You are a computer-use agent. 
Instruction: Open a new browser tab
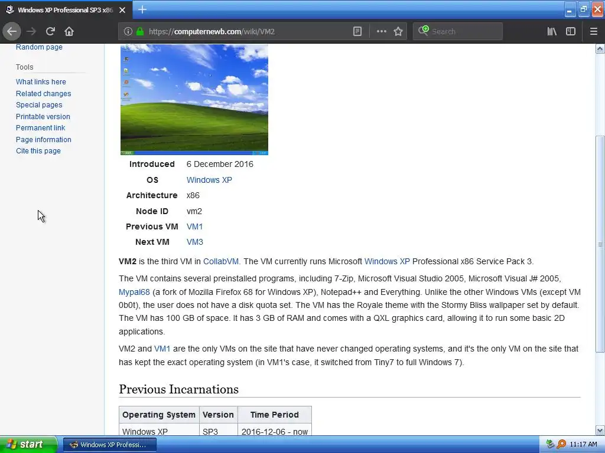click(142, 9)
